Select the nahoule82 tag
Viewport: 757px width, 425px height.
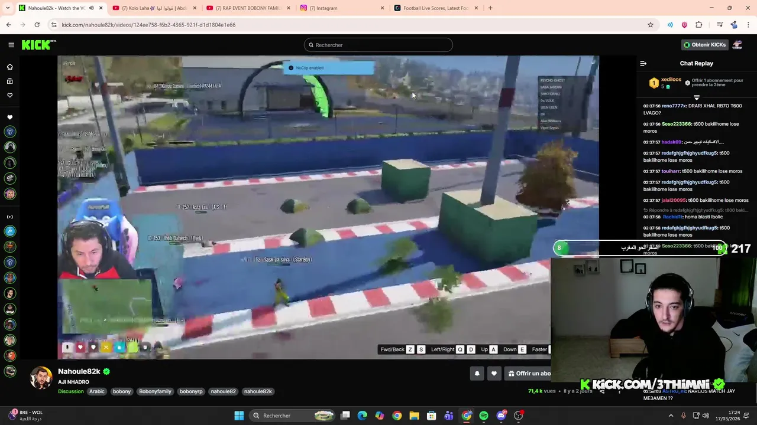click(x=223, y=391)
